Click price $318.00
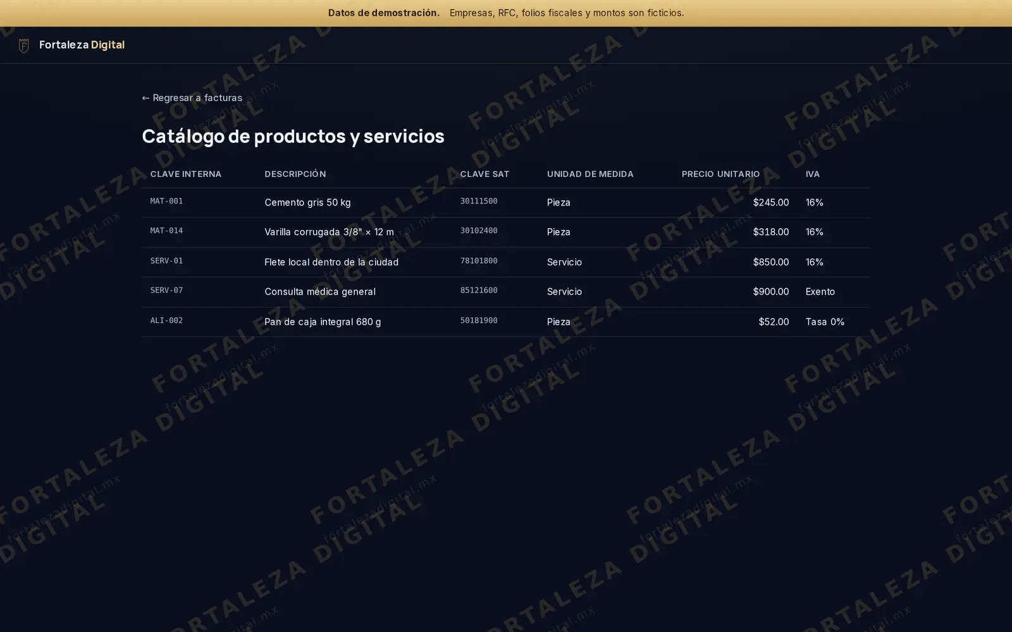The width and height of the screenshot is (1012, 632). tap(770, 232)
